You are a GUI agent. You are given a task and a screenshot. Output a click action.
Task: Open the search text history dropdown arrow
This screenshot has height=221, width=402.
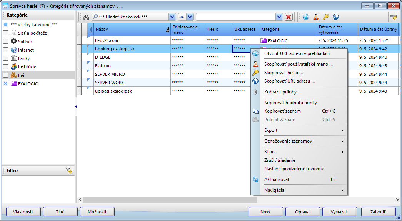tap(279, 17)
